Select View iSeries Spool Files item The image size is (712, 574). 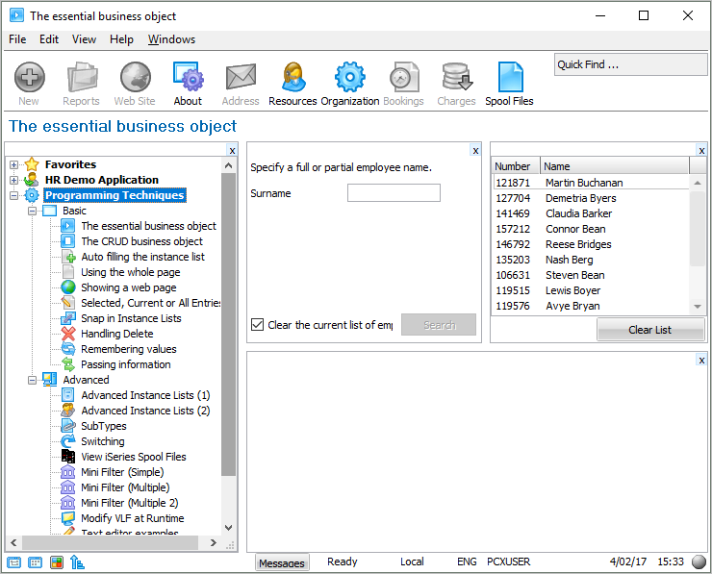tap(133, 457)
